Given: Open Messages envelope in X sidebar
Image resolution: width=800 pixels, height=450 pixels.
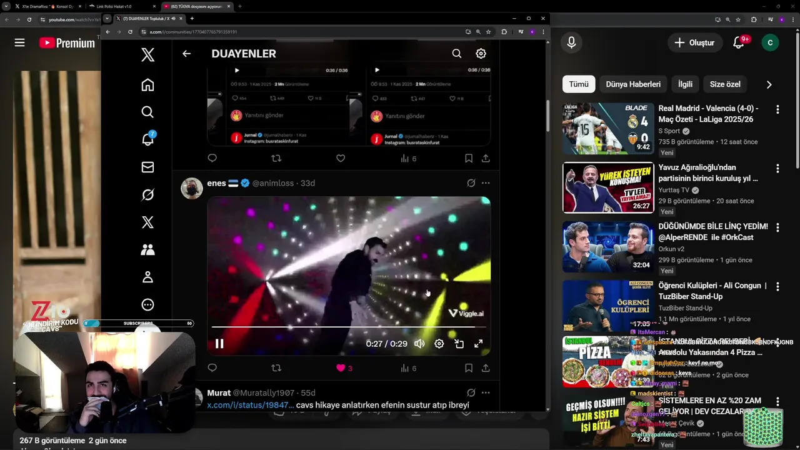Looking at the screenshot, I should click(x=147, y=167).
